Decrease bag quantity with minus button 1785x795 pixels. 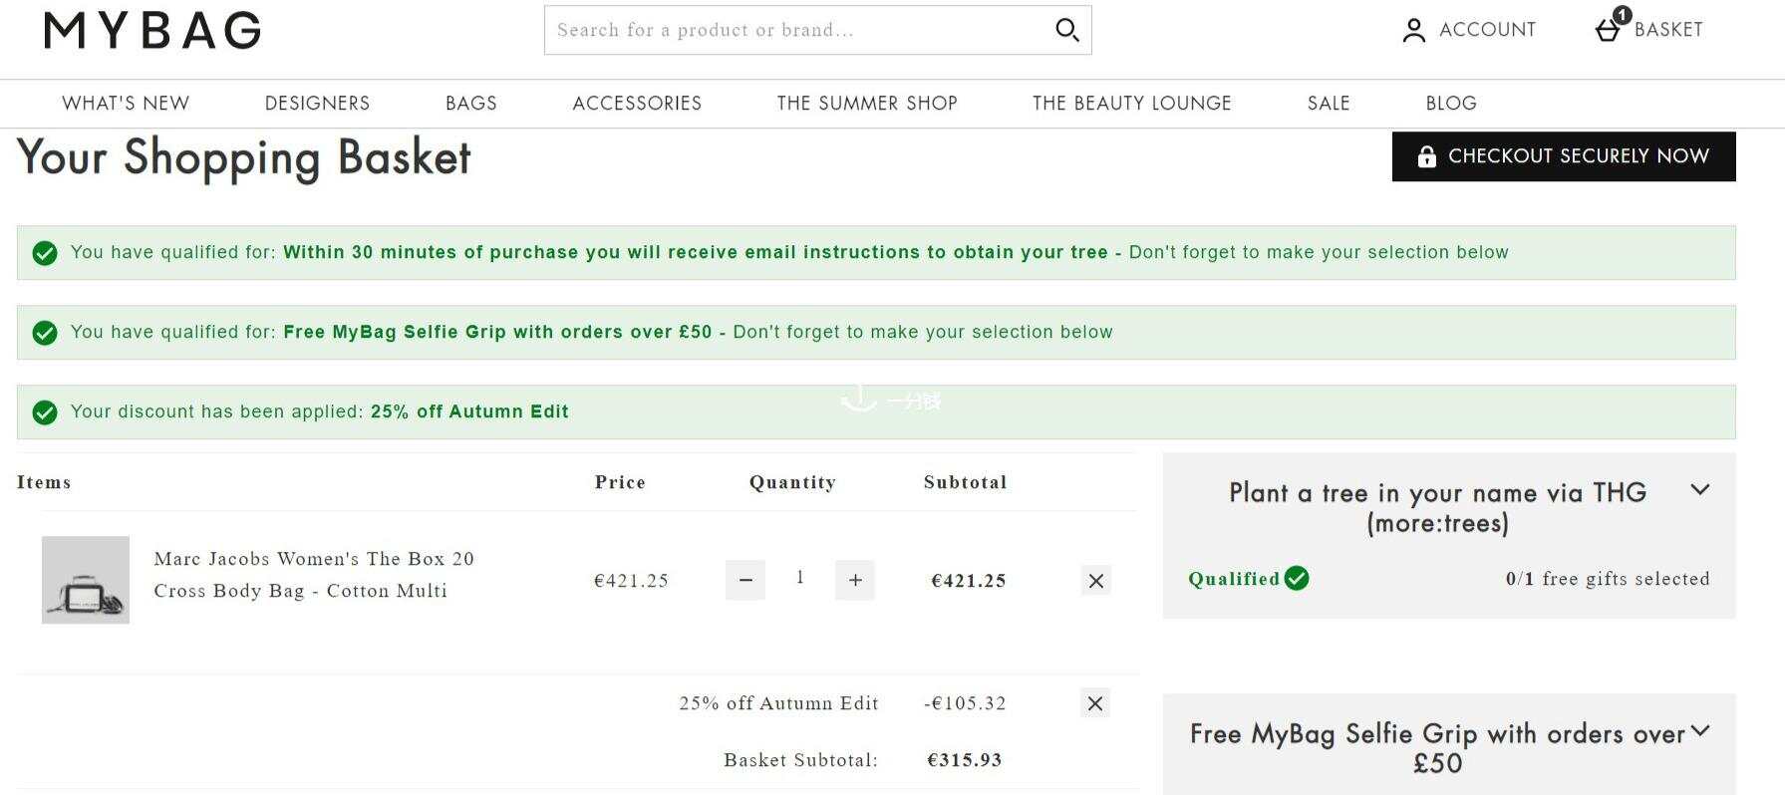745,580
